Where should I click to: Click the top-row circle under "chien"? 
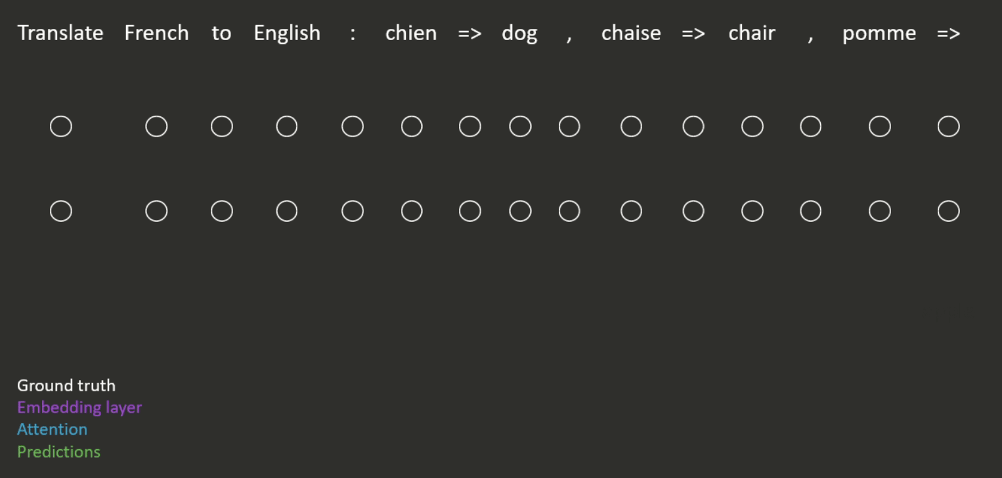click(412, 126)
